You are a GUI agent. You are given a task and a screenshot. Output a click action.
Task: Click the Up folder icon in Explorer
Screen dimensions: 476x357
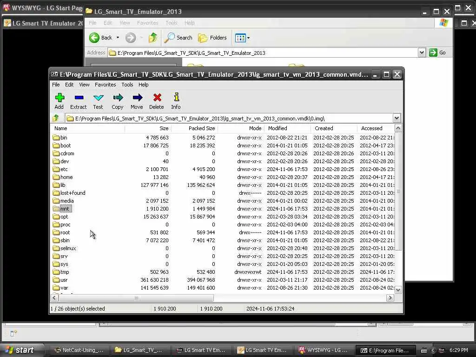pyautogui.click(x=152, y=38)
